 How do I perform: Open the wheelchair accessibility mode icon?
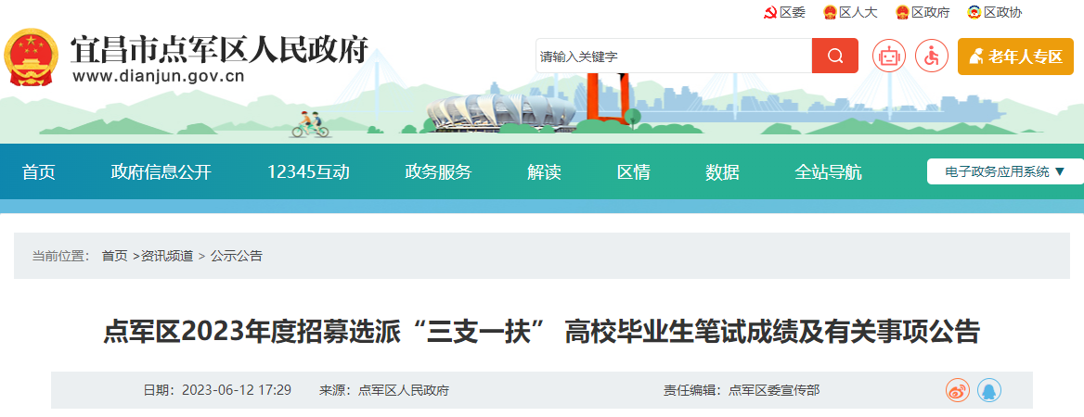931,57
